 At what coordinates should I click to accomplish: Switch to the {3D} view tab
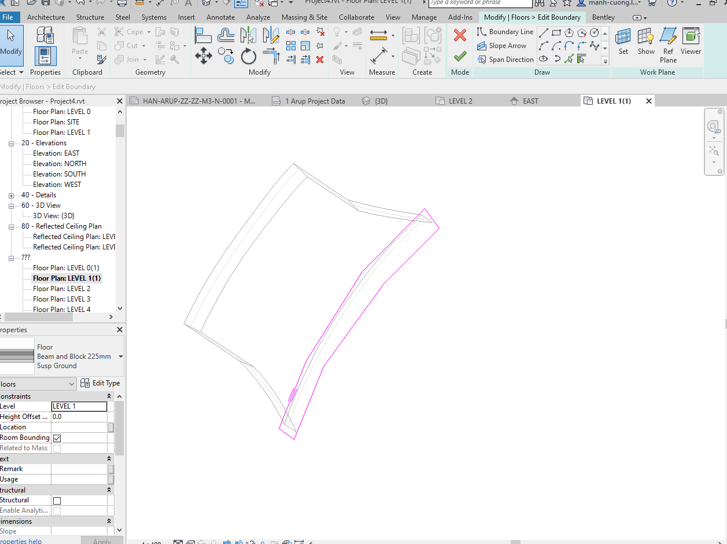[x=381, y=101]
